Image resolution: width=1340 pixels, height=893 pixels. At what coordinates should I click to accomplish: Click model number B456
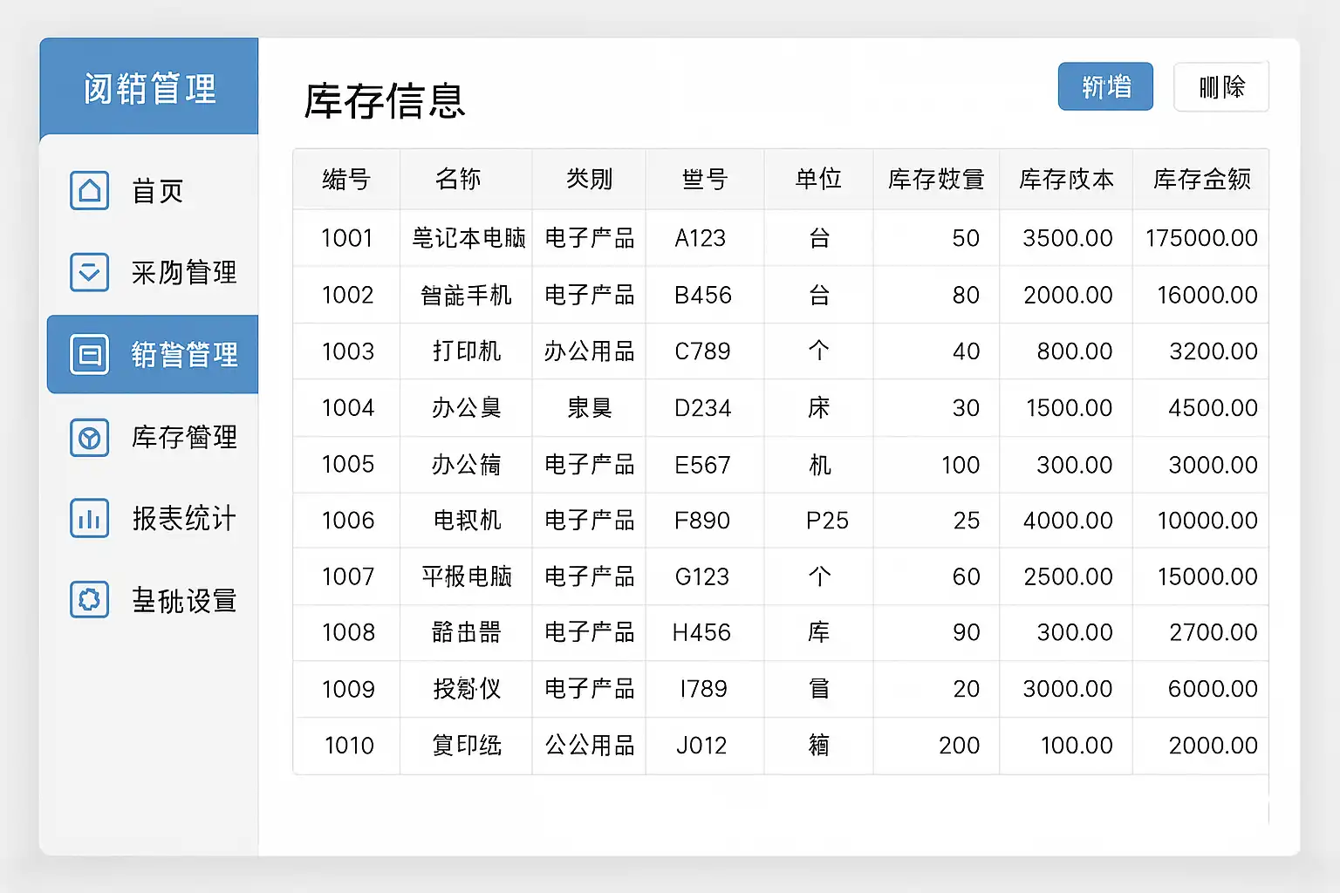point(702,295)
